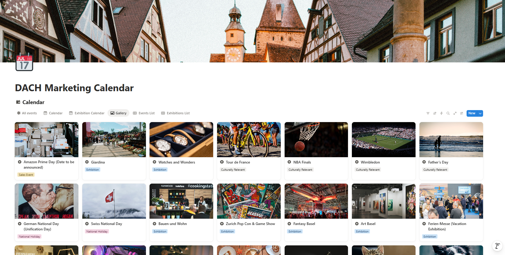505x255 pixels.
Task: Expand the New button dropdown arrow
Action: [480, 113]
